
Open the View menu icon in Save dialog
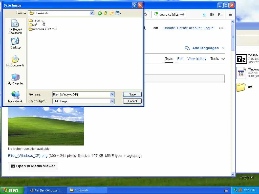(x=118, y=13)
